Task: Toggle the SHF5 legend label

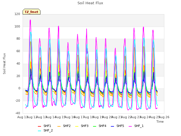Action: pos(120,126)
